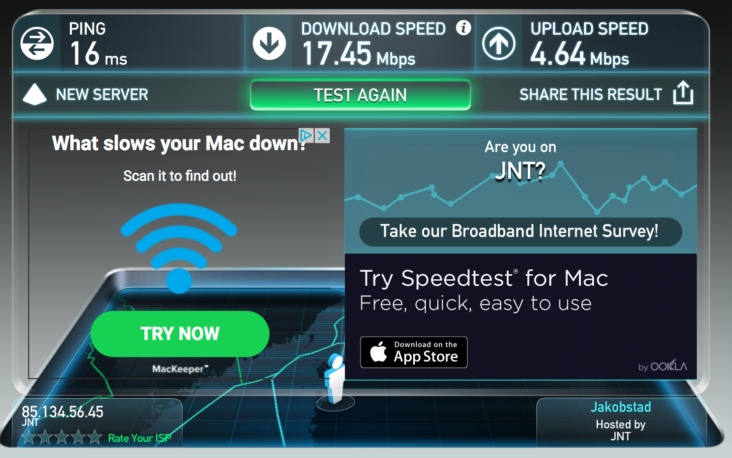Click the Jakobstad server name
Viewport: 732px width, 458px height.
[x=621, y=407]
